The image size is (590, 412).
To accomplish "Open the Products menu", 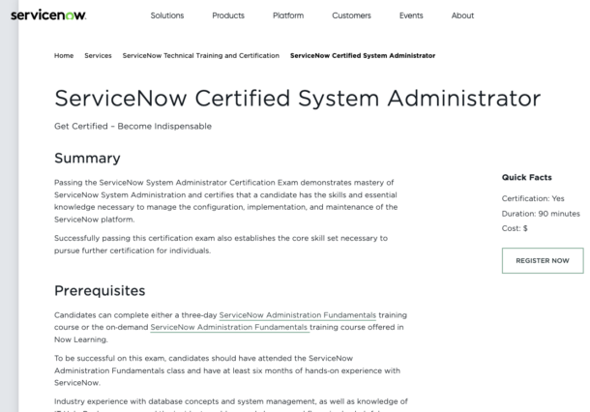I will click(x=228, y=15).
